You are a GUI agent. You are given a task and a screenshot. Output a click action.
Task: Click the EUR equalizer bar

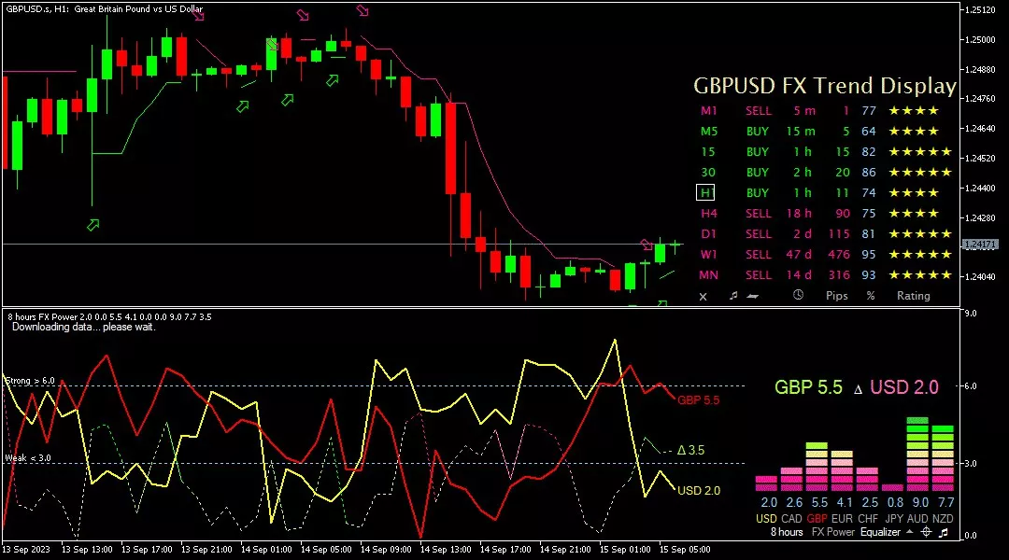click(x=842, y=470)
